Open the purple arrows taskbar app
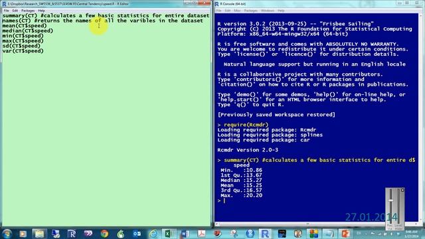Viewport: 425px width, 239px height. pyautogui.click(x=88, y=234)
